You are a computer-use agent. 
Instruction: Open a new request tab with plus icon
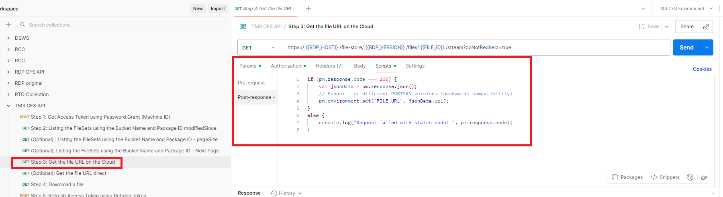[x=308, y=8]
